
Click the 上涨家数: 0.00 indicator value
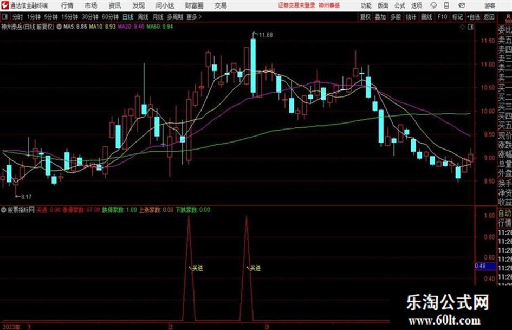click(156, 210)
